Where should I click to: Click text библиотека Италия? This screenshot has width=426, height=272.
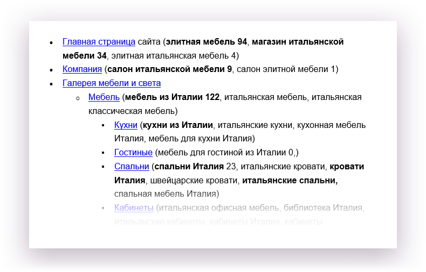[x=323, y=207]
